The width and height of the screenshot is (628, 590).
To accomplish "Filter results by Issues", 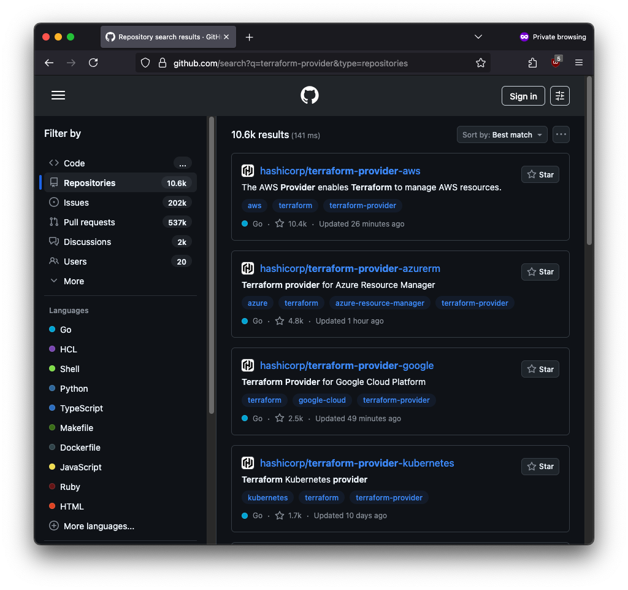I will point(121,203).
